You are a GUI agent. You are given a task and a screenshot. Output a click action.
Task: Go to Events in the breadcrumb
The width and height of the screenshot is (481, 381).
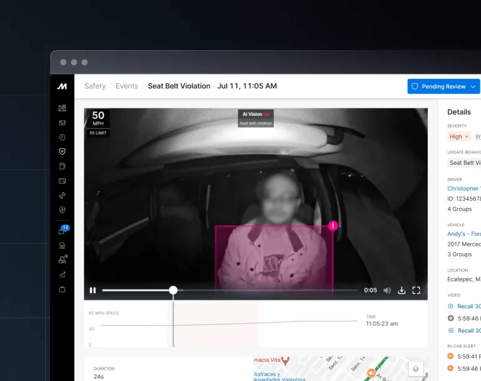pos(127,86)
